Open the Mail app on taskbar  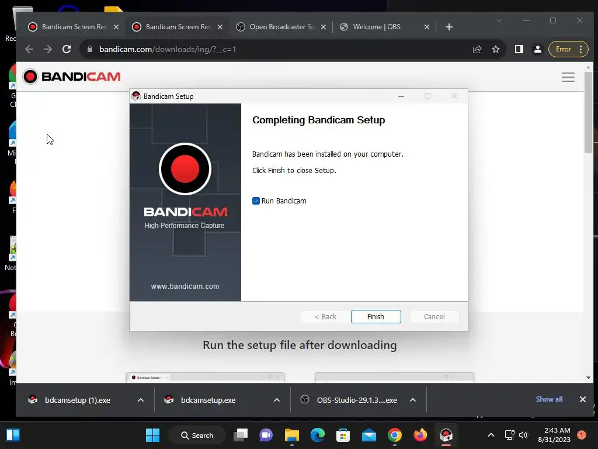(369, 435)
